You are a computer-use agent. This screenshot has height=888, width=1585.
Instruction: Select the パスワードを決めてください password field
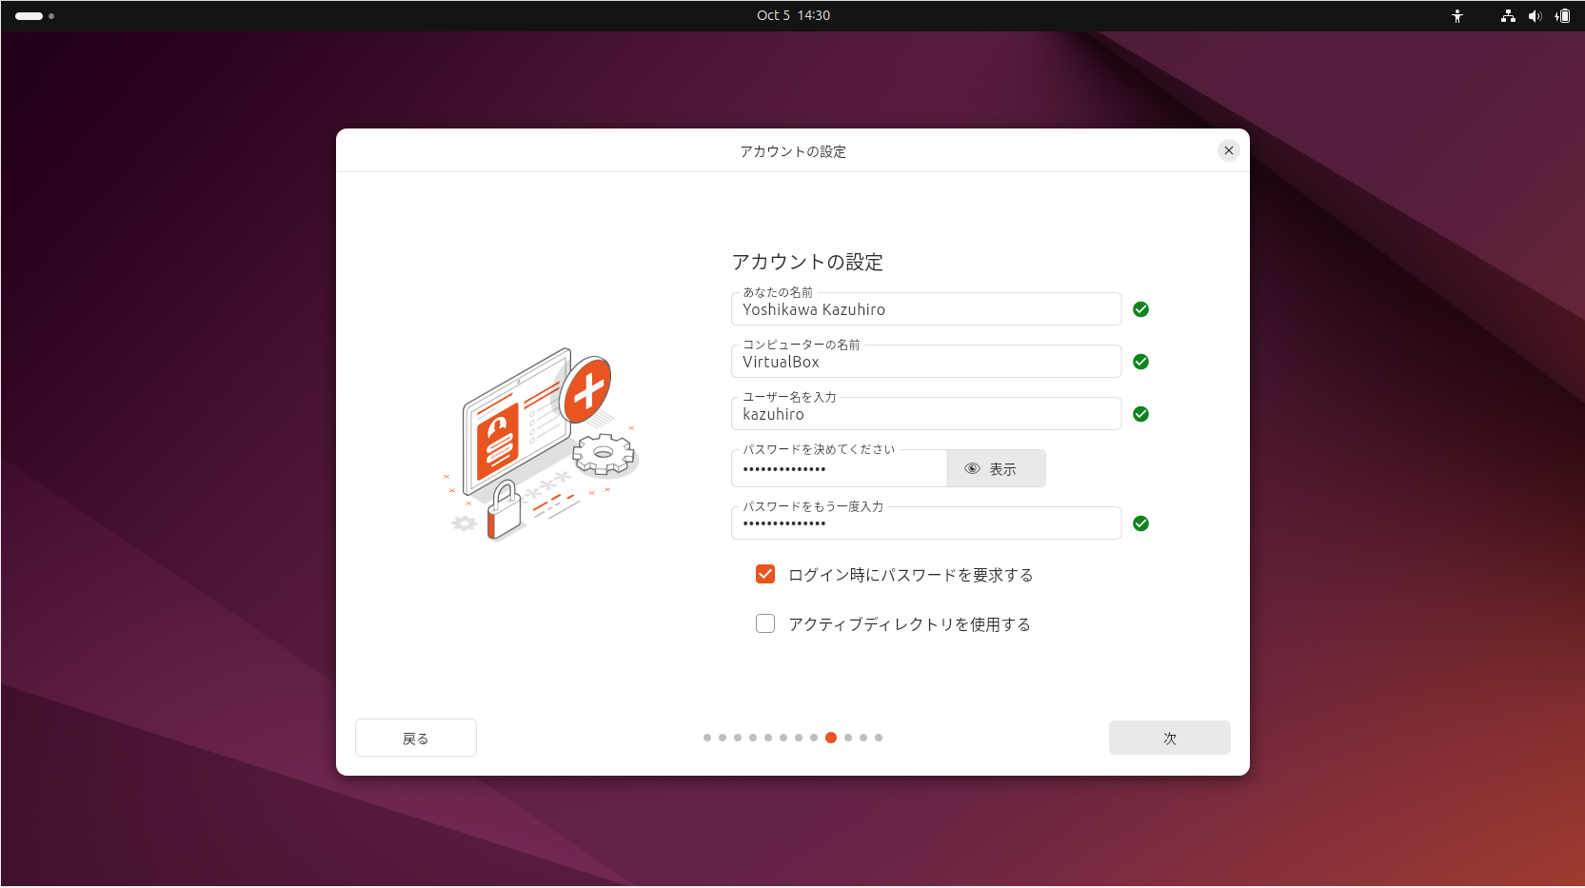click(x=839, y=469)
